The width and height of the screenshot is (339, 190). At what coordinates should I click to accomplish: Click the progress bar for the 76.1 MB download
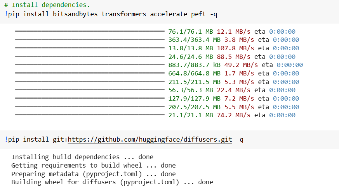90,31
